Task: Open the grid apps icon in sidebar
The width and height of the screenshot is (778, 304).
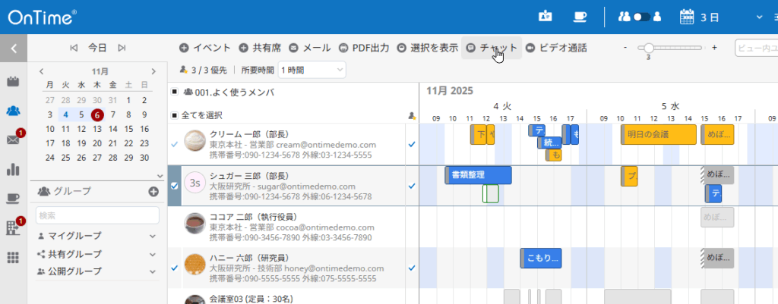Action: pyautogui.click(x=13, y=257)
